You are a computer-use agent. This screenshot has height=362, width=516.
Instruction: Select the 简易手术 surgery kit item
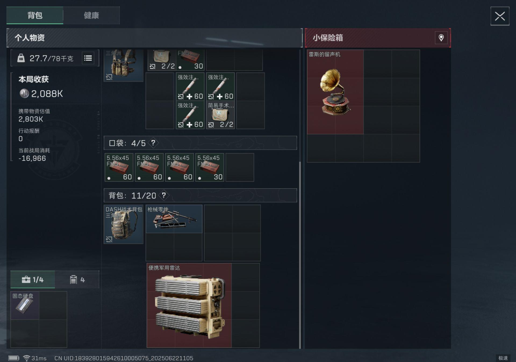point(220,115)
